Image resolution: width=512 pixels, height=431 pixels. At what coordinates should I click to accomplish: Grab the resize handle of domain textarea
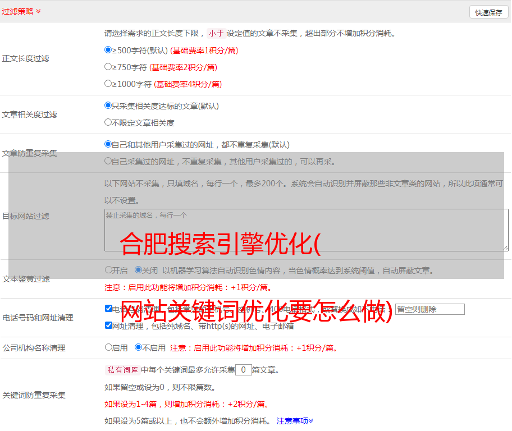pos(505,248)
